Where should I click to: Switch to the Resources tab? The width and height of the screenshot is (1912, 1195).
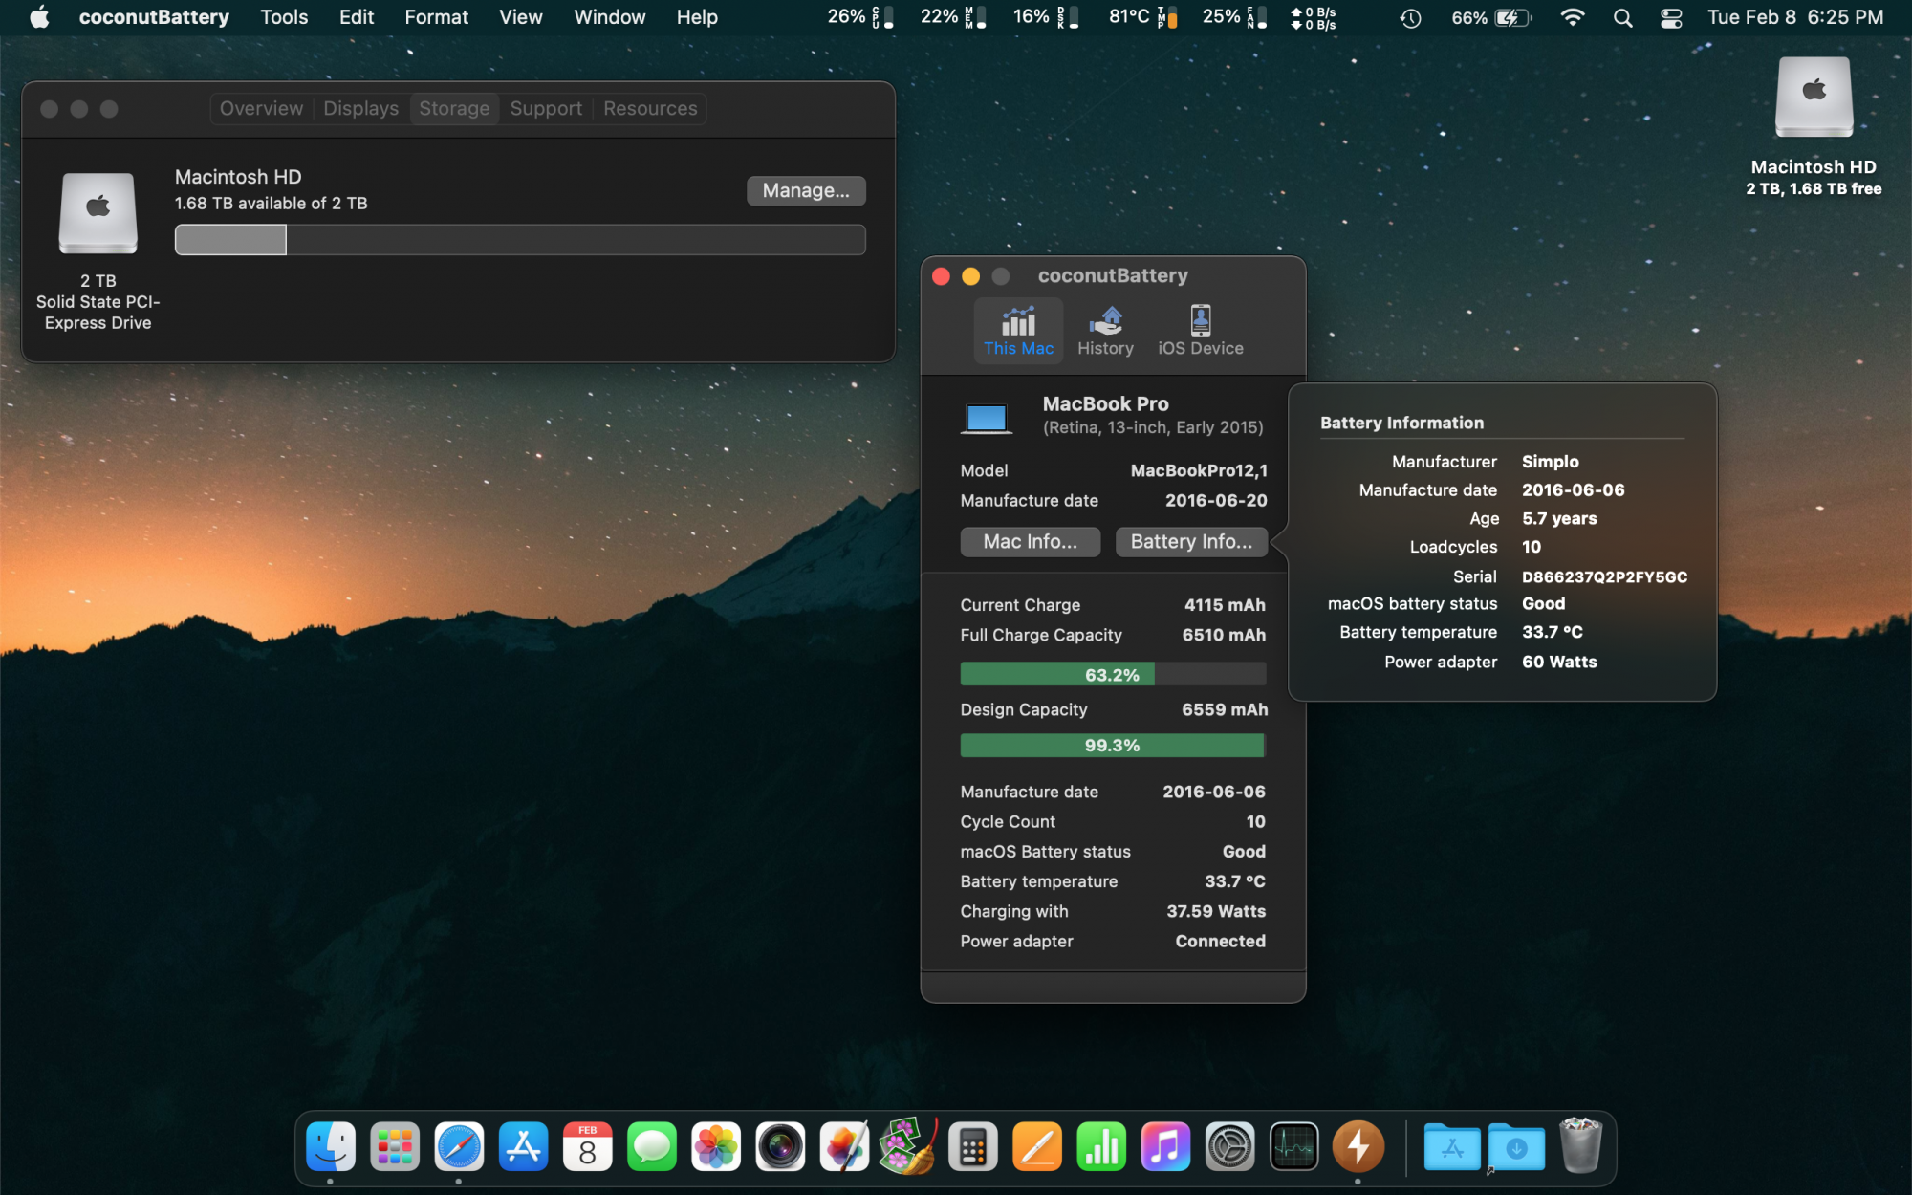(650, 108)
